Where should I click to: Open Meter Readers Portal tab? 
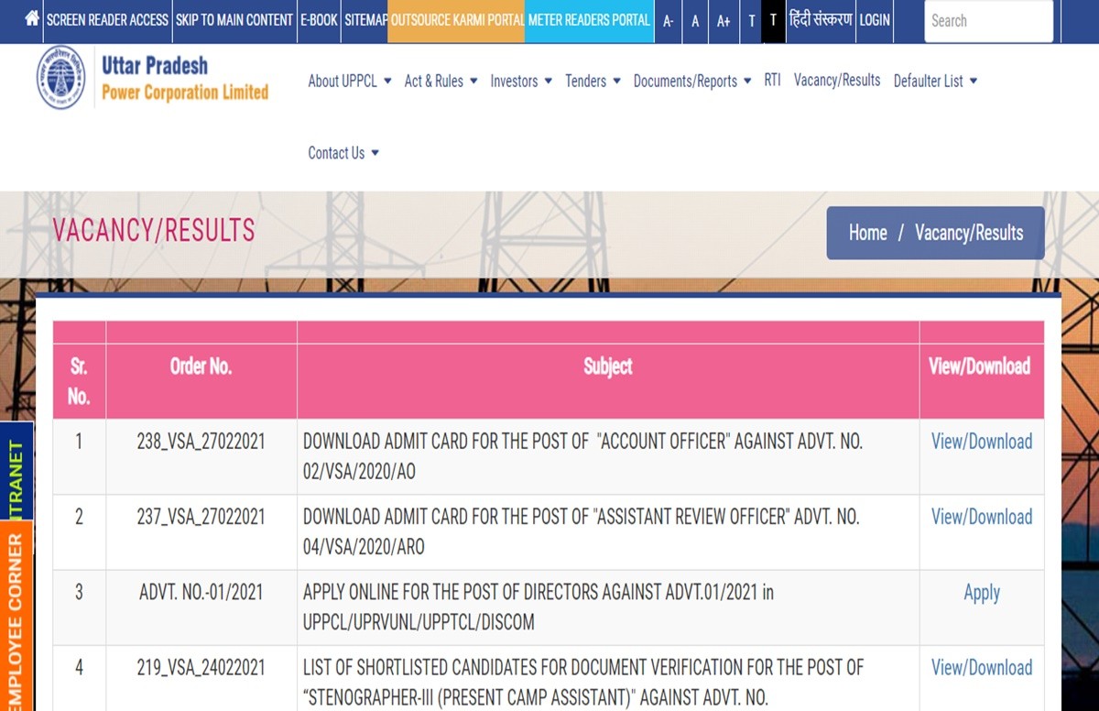[x=589, y=20]
